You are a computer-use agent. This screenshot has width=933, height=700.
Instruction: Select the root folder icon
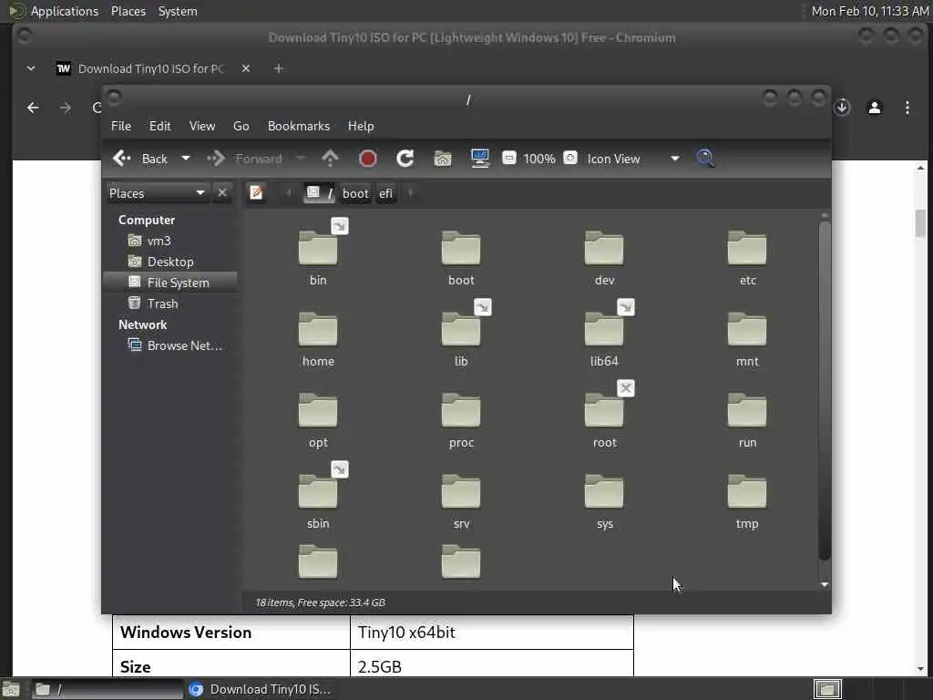(604, 411)
